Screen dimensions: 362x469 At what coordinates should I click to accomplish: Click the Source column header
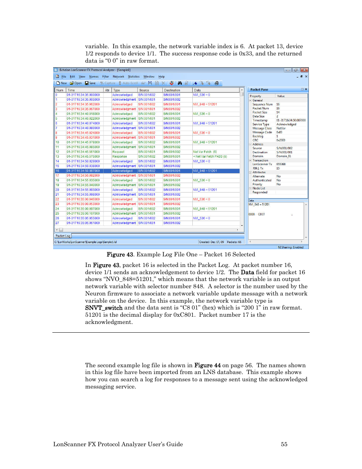pos(150,90)
